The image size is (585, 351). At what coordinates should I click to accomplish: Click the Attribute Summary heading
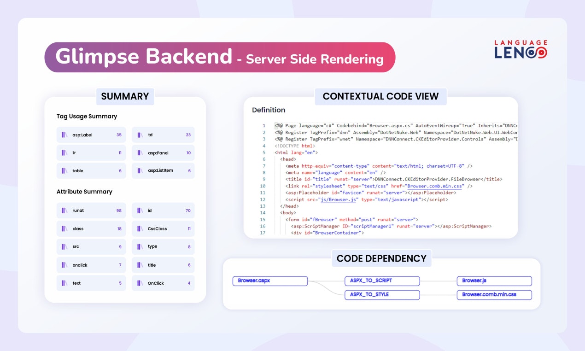(x=84, y=192)
